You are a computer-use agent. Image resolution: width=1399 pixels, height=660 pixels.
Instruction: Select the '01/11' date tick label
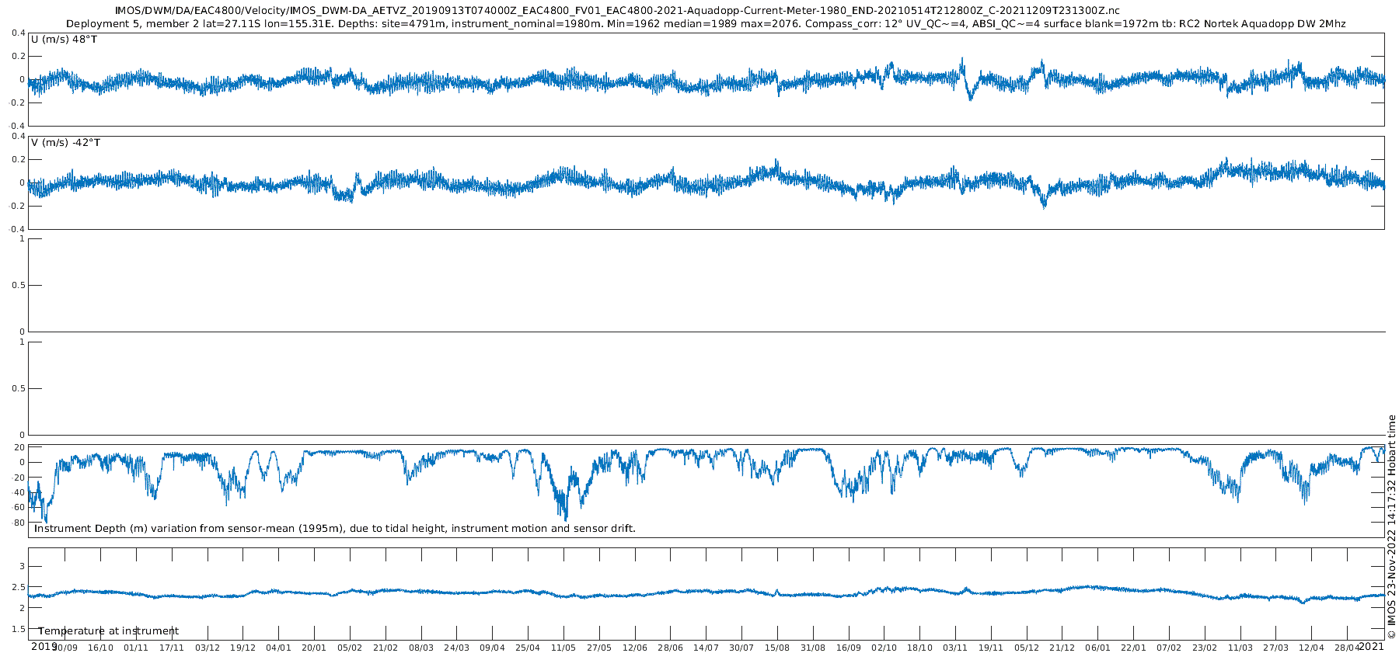[136, 648]
